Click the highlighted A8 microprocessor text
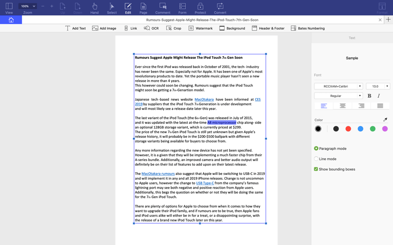This screenshot has width=393, height=245. tap(222, 122)
